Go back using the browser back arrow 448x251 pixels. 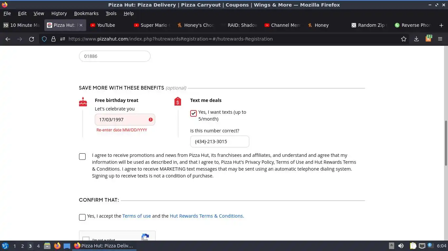[8, 39]
